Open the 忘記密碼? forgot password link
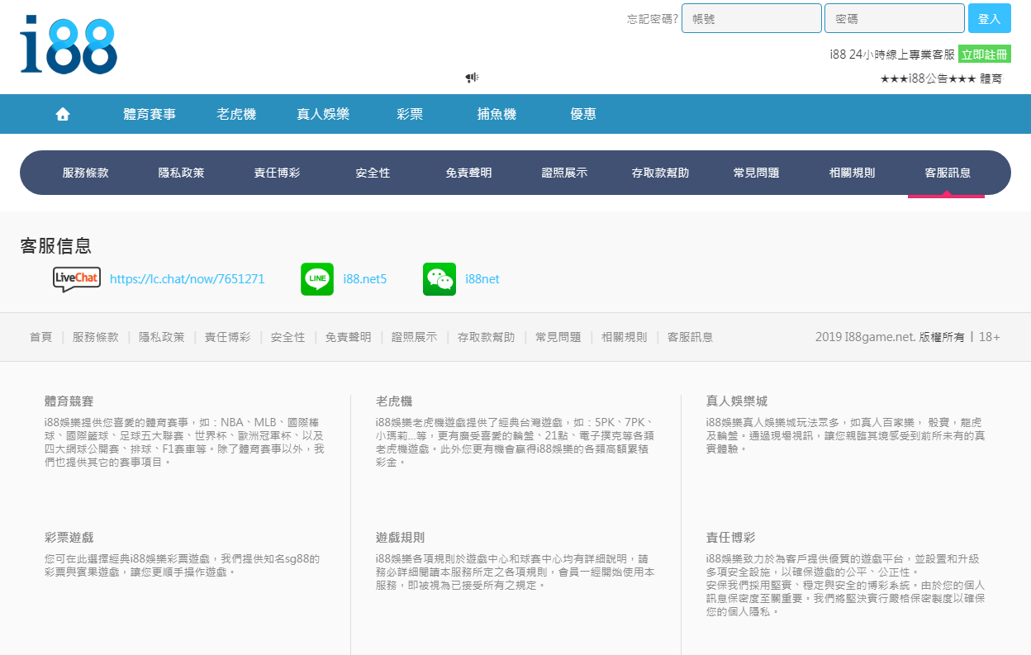The image size is (1031, 655). (652, 19)
